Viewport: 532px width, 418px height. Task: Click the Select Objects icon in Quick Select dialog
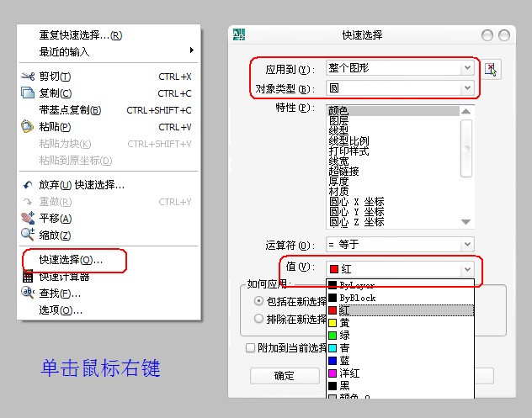click(x=491, y=70)
